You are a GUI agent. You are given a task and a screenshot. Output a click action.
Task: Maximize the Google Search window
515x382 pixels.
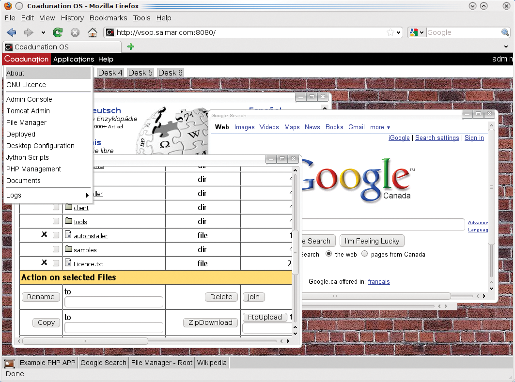(x=478, y=114)
